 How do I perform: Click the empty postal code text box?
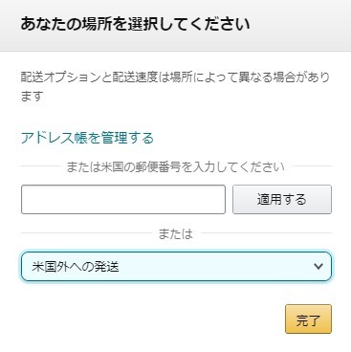(x=123, y=199)
